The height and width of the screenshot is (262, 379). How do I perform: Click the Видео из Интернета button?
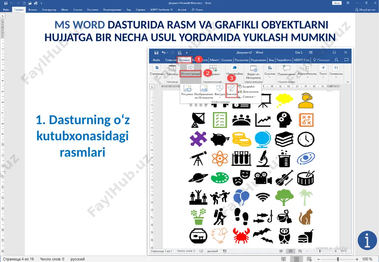coord(253,72)
